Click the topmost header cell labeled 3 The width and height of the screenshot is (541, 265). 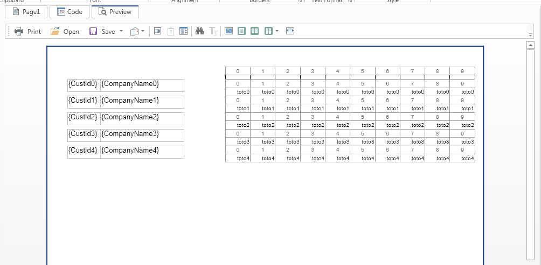313,71
